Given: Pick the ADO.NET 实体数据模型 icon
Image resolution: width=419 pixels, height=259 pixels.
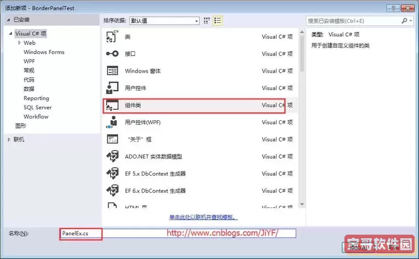Looking at the screenshot, I should pos(112,156).
